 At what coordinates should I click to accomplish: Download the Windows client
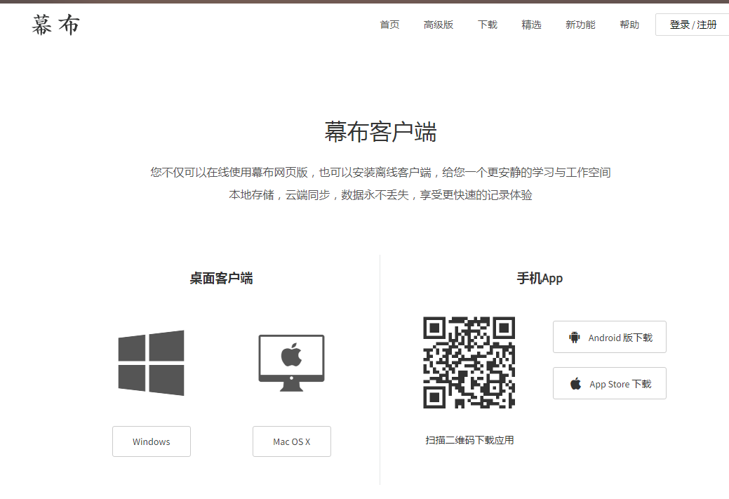coord(151,441)
